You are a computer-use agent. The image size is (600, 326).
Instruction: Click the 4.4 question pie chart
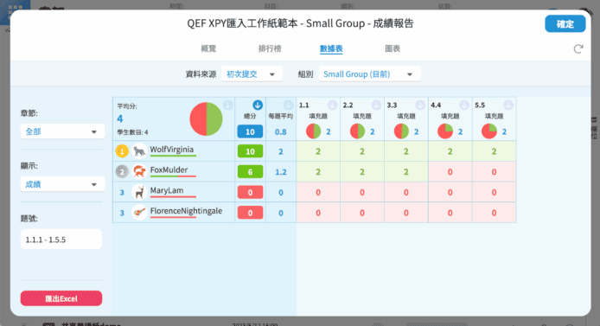point(445,131)
